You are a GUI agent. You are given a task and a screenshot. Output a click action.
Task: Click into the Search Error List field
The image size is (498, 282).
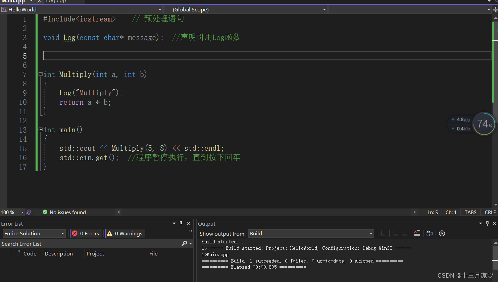90,244
